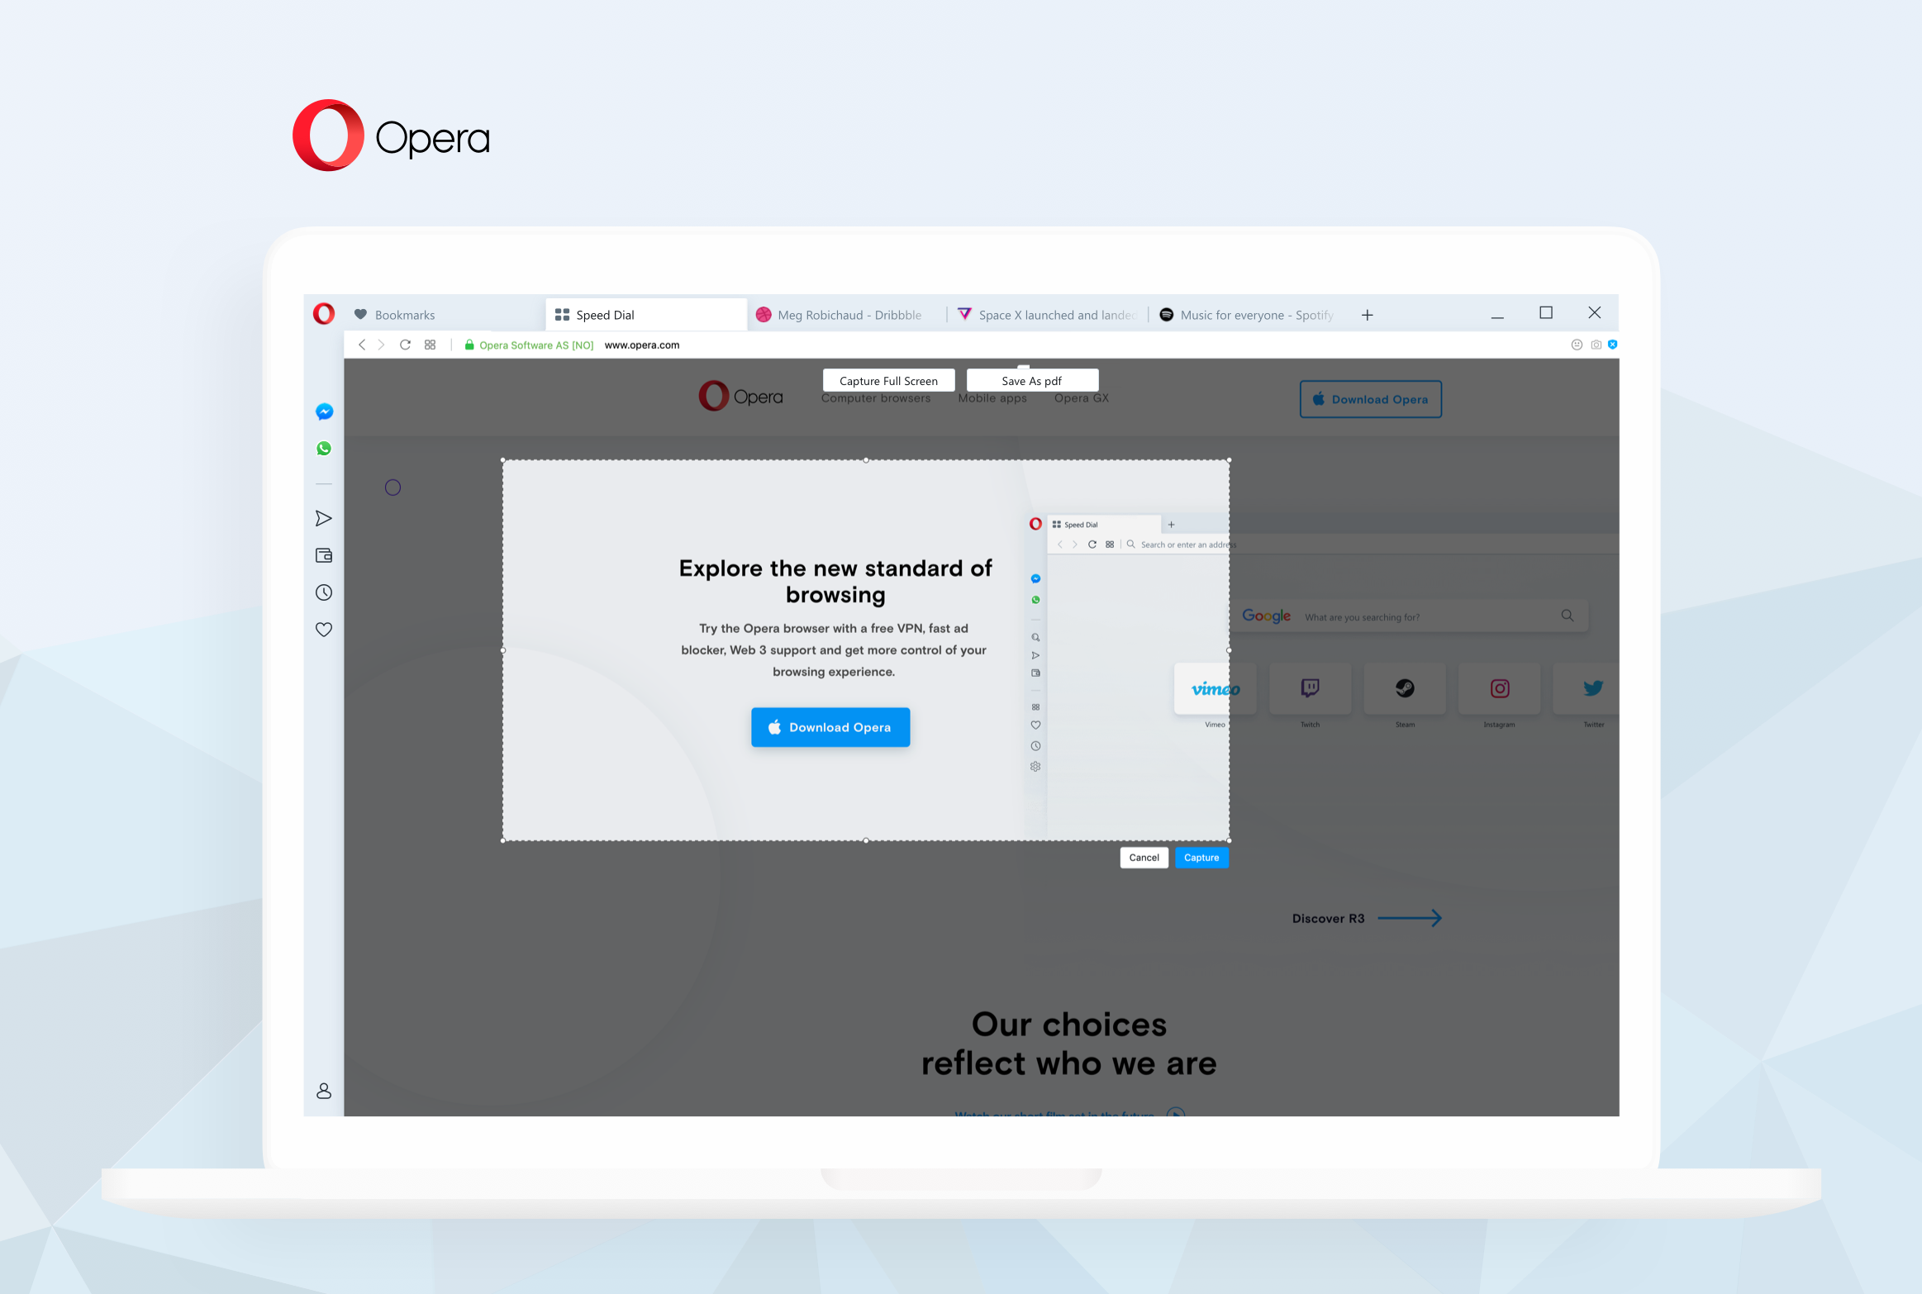1922x1294 pixels.
Task: Open the My Flow sidebar icon
Action: click(324, 518)
